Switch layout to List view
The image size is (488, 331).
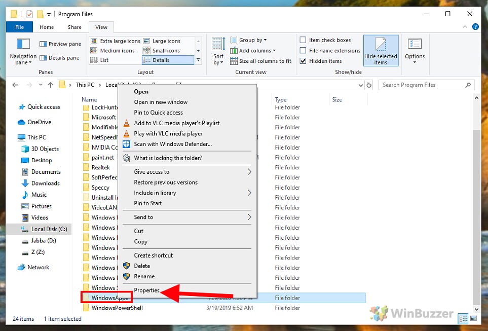(99, 60)
